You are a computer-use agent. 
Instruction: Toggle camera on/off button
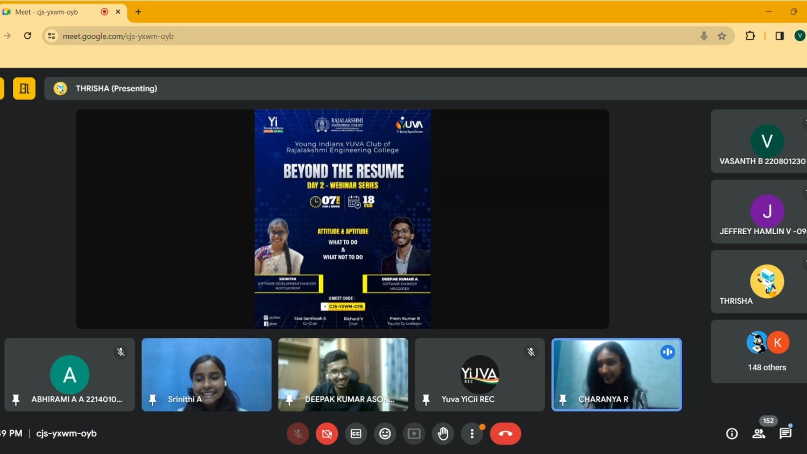(327, 434)
